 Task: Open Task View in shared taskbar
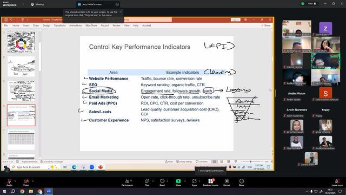click(65, 167)
